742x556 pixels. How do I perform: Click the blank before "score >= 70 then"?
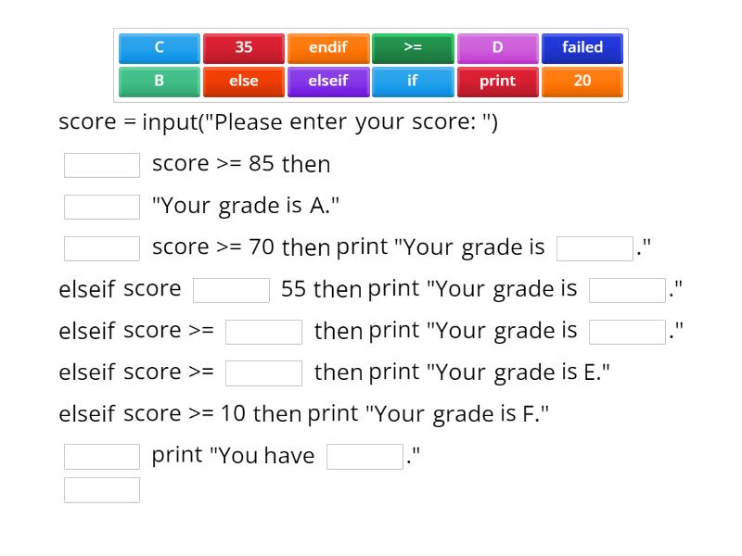pyautogui.click(x=101, y=247)
